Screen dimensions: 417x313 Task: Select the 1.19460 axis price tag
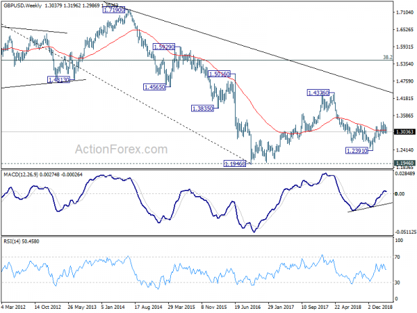[x=404, y=163]
